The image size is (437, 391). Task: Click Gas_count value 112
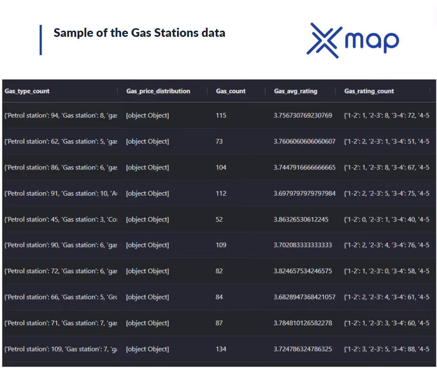point(221,193)
